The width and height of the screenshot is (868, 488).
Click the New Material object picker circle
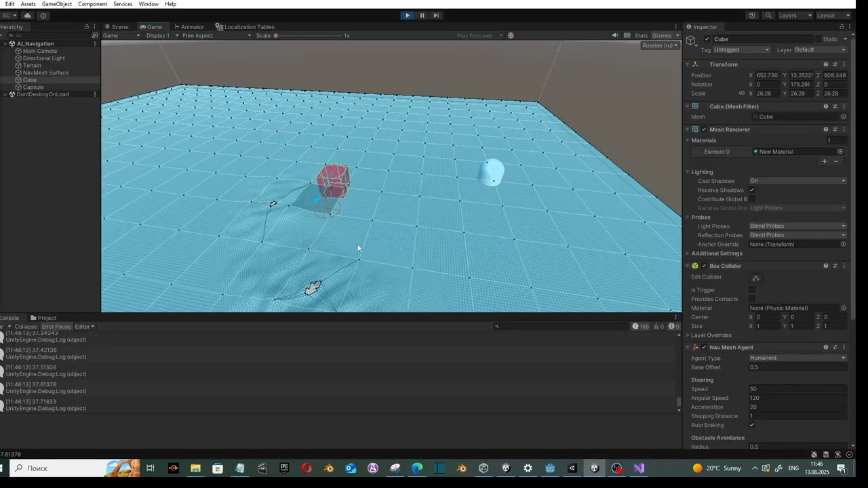(840, 152)
